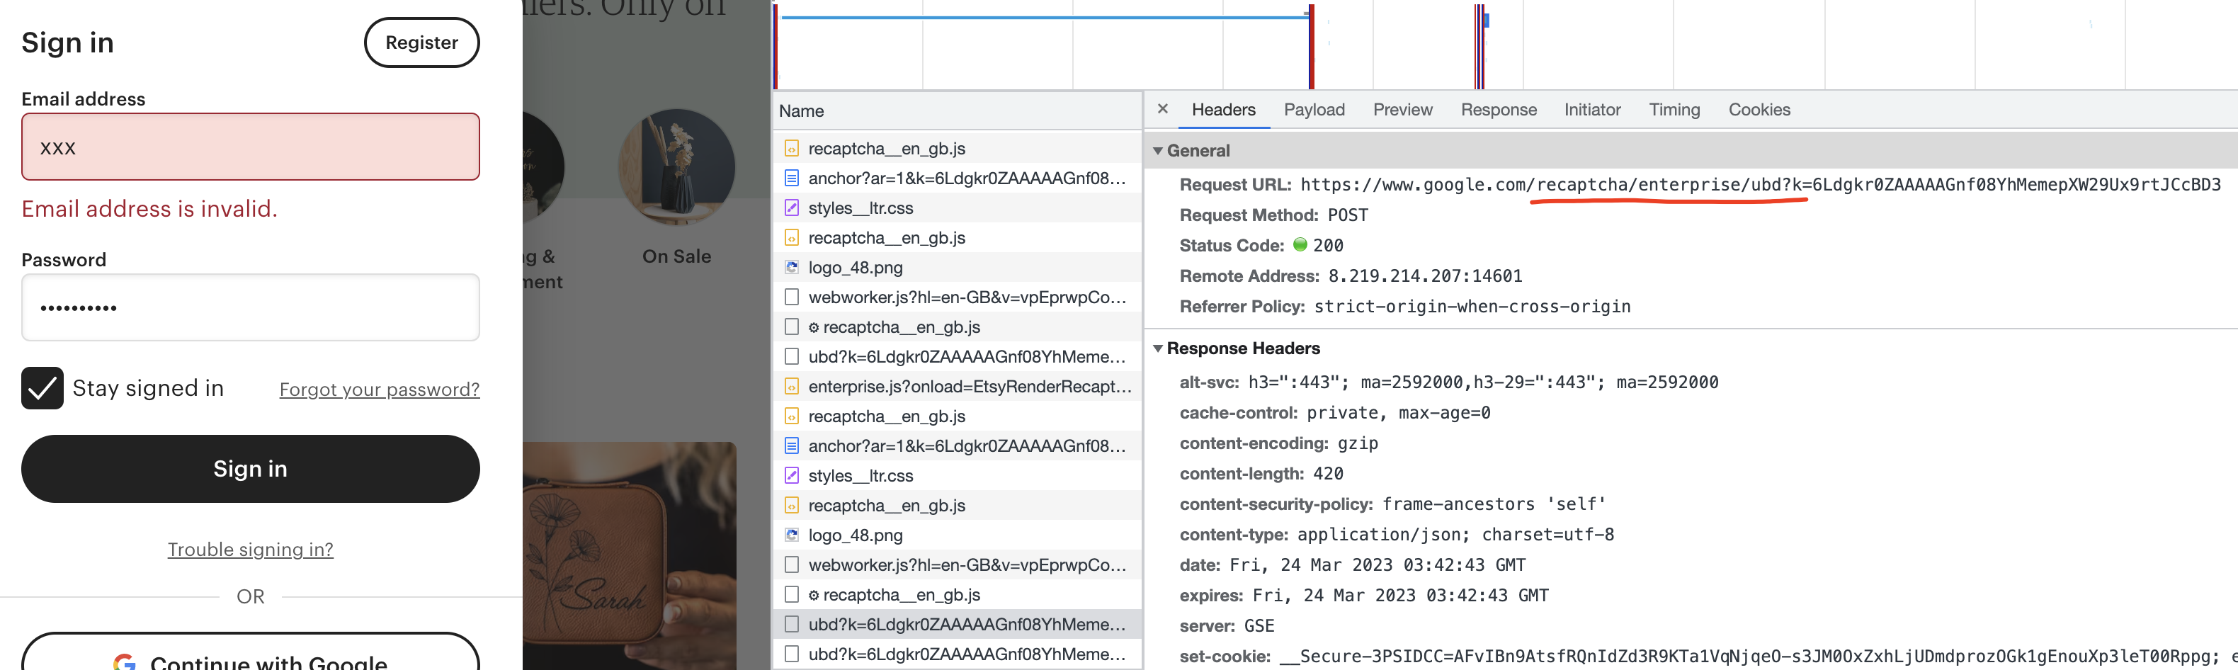Select the first gear-marked recaptcha__en_gb.js request

tap(958, 327)
